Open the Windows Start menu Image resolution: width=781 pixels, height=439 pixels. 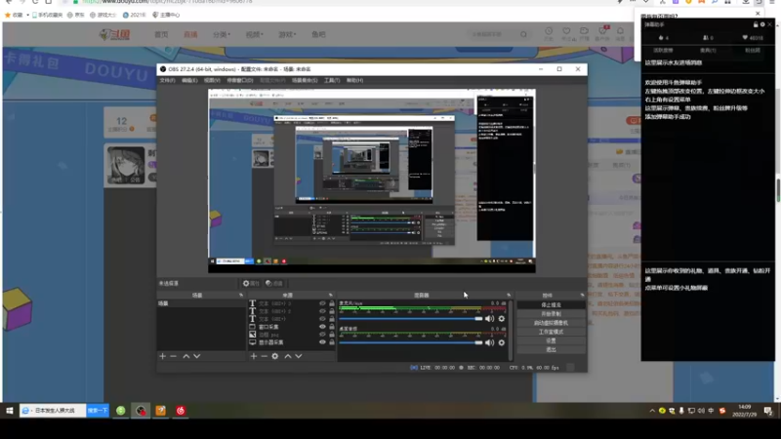click(x=10, y=411)
